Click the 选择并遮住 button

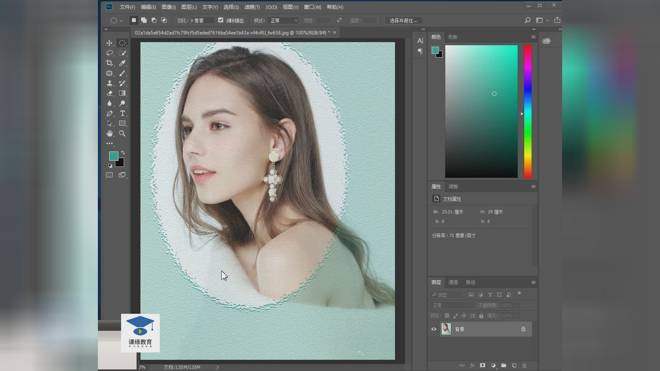404,20
